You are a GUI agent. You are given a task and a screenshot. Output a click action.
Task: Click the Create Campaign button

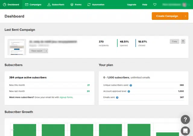pos(167,16)
